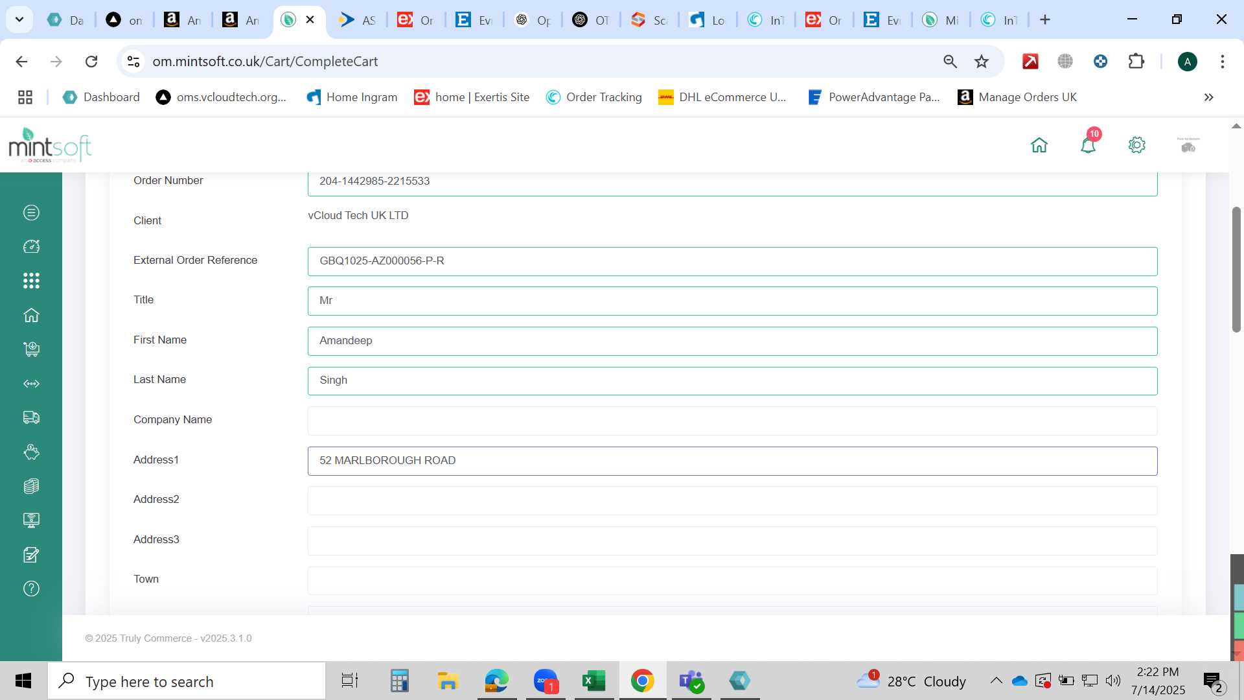The image size is (1244, 700).
Task: Click the empty Town field
Action: (732, 580)
